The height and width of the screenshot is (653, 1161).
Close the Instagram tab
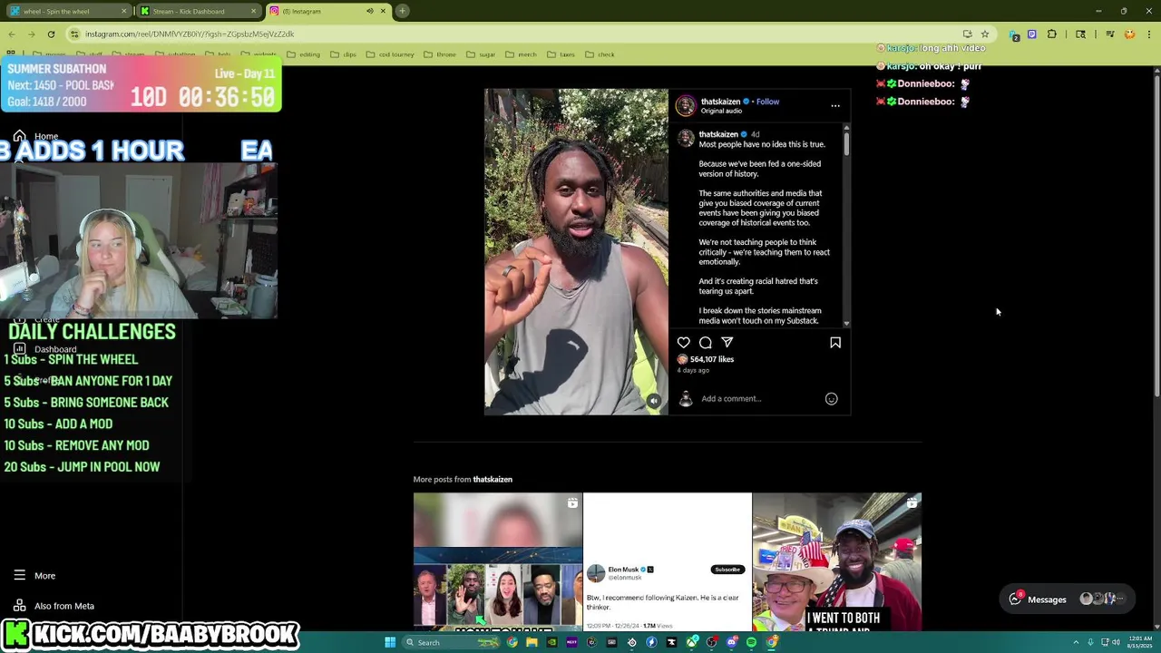(x=383, y=11)
